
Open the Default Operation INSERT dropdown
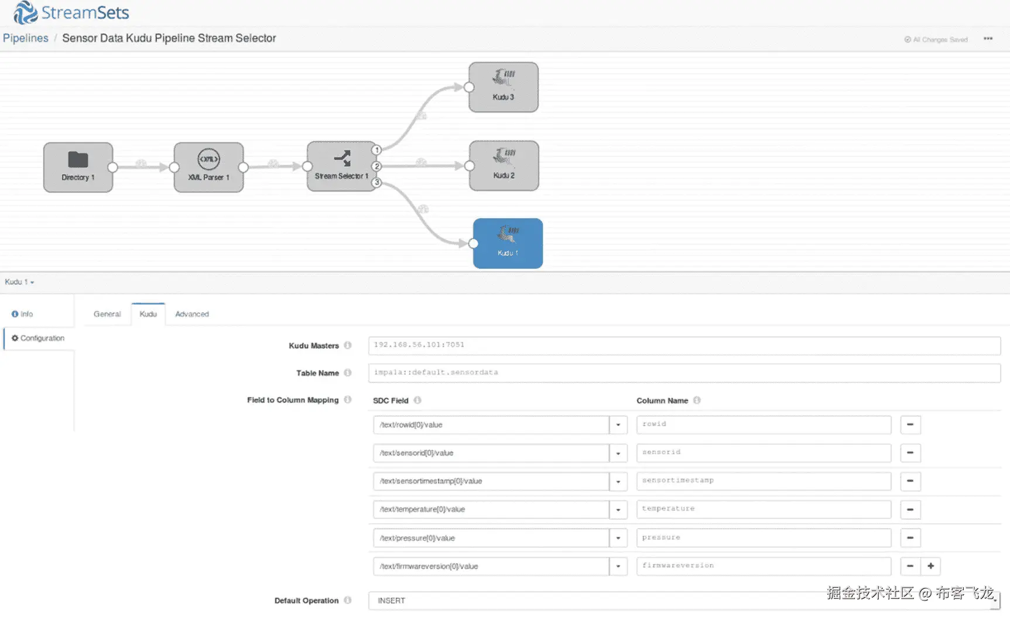(684, 601)
